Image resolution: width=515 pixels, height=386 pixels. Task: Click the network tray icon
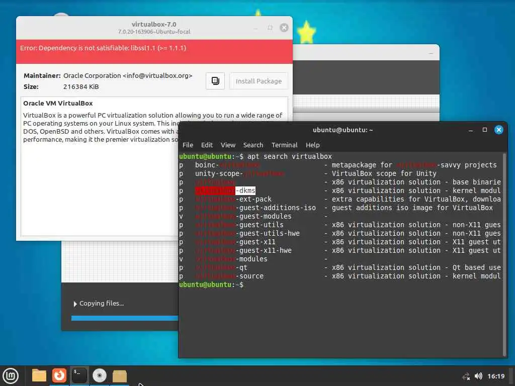tap(466, 376)
